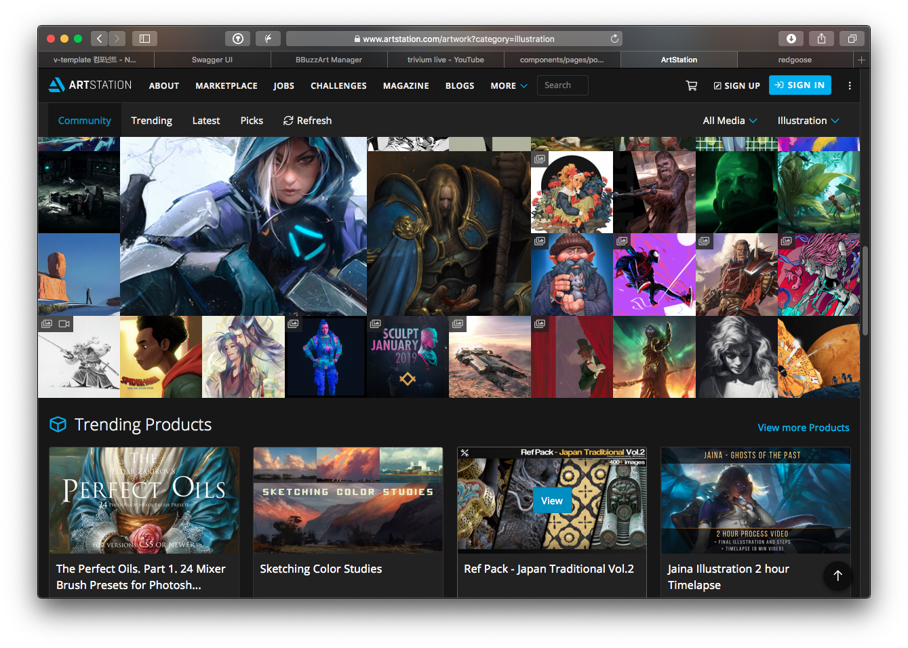Click the ArtStation logo
908x648 pixels.
click(90, 85)
